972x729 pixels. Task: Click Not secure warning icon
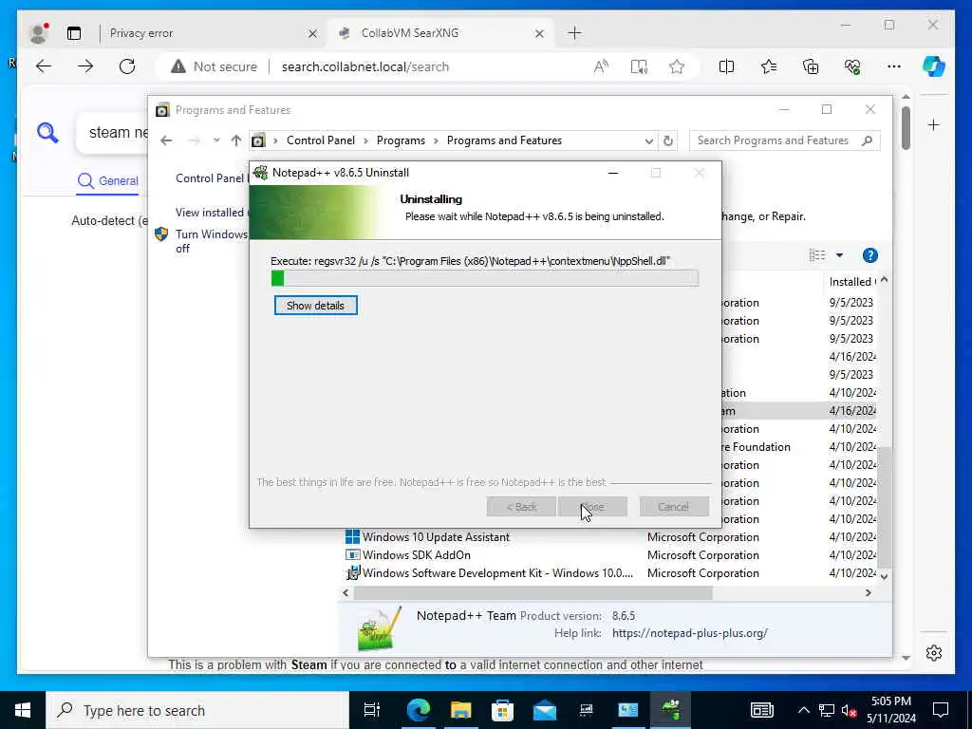(178, 66)
